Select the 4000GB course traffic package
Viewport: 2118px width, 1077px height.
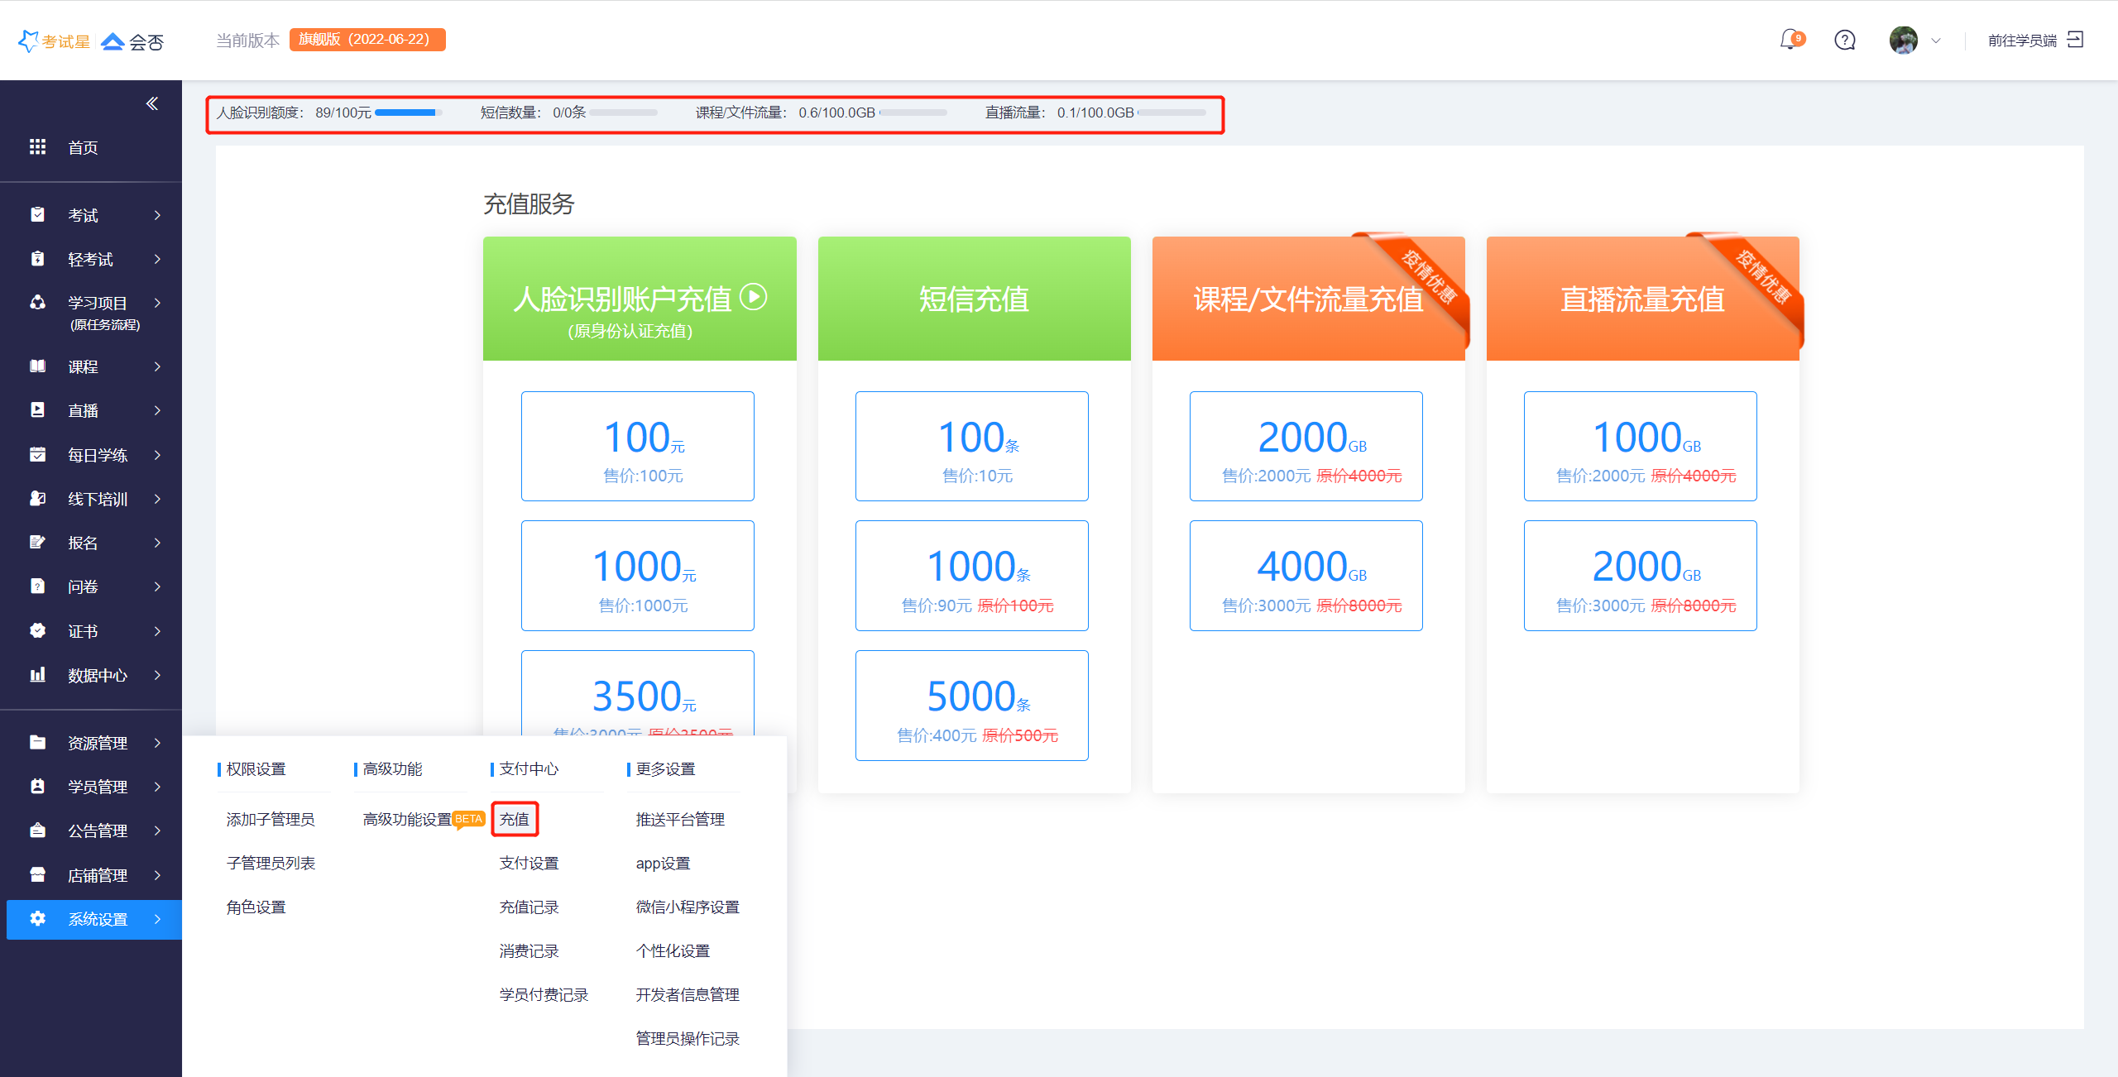coord(1306,576)
